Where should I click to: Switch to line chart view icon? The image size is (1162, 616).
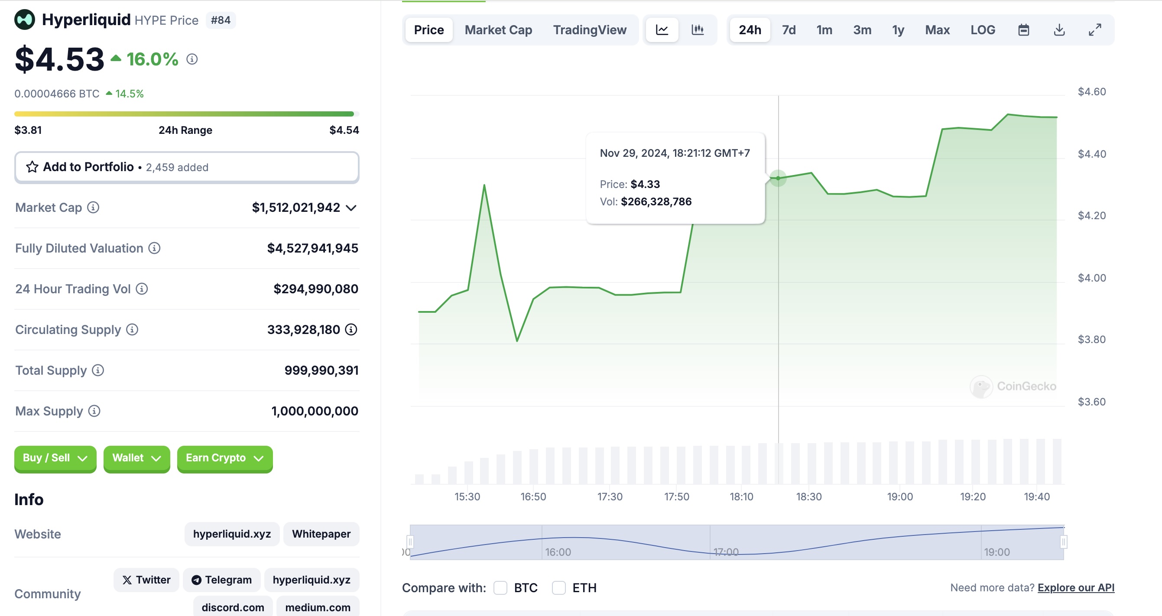(662, 30)
